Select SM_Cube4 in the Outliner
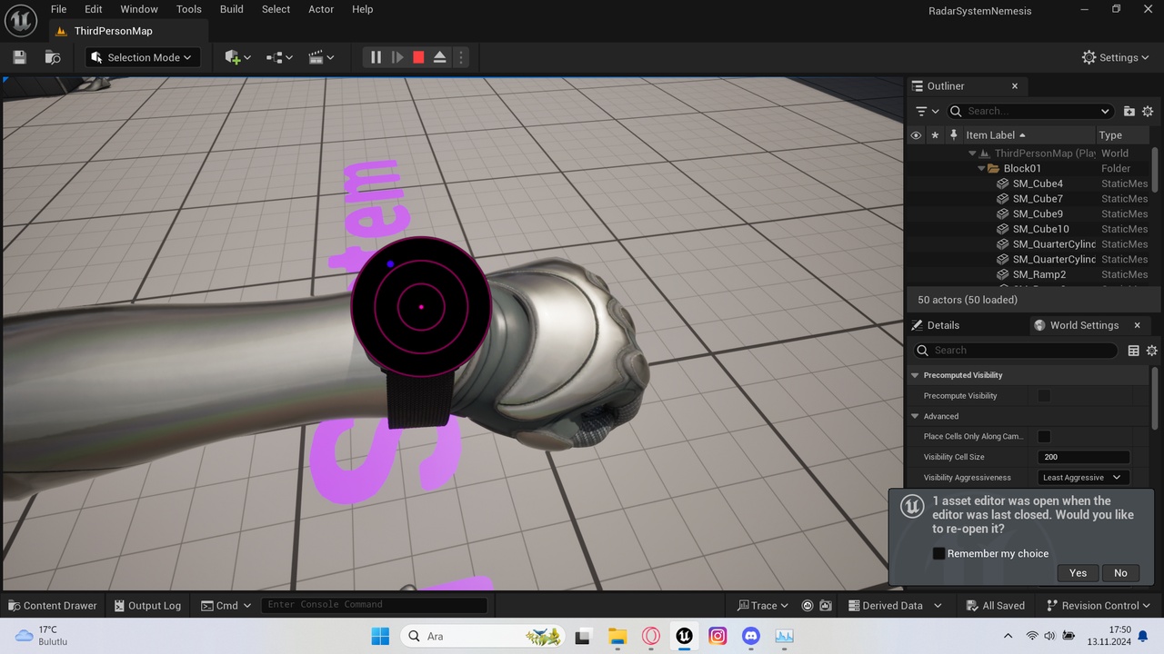The width and height of the screenshot is (1164, 654). pyautogui.click(x=1037, y=183)
